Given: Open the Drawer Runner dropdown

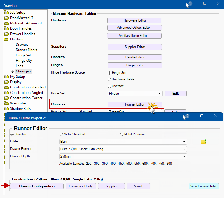Looking at the screenshot, I should coord(123,149).
